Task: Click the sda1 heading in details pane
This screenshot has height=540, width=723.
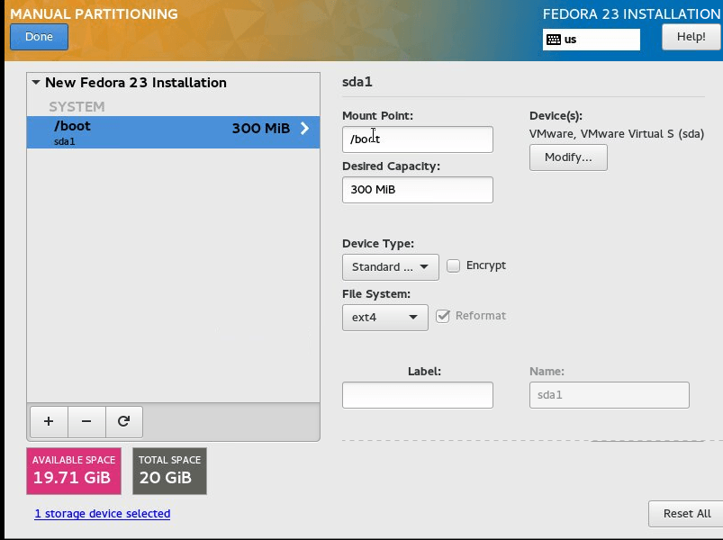Action: 357,82
